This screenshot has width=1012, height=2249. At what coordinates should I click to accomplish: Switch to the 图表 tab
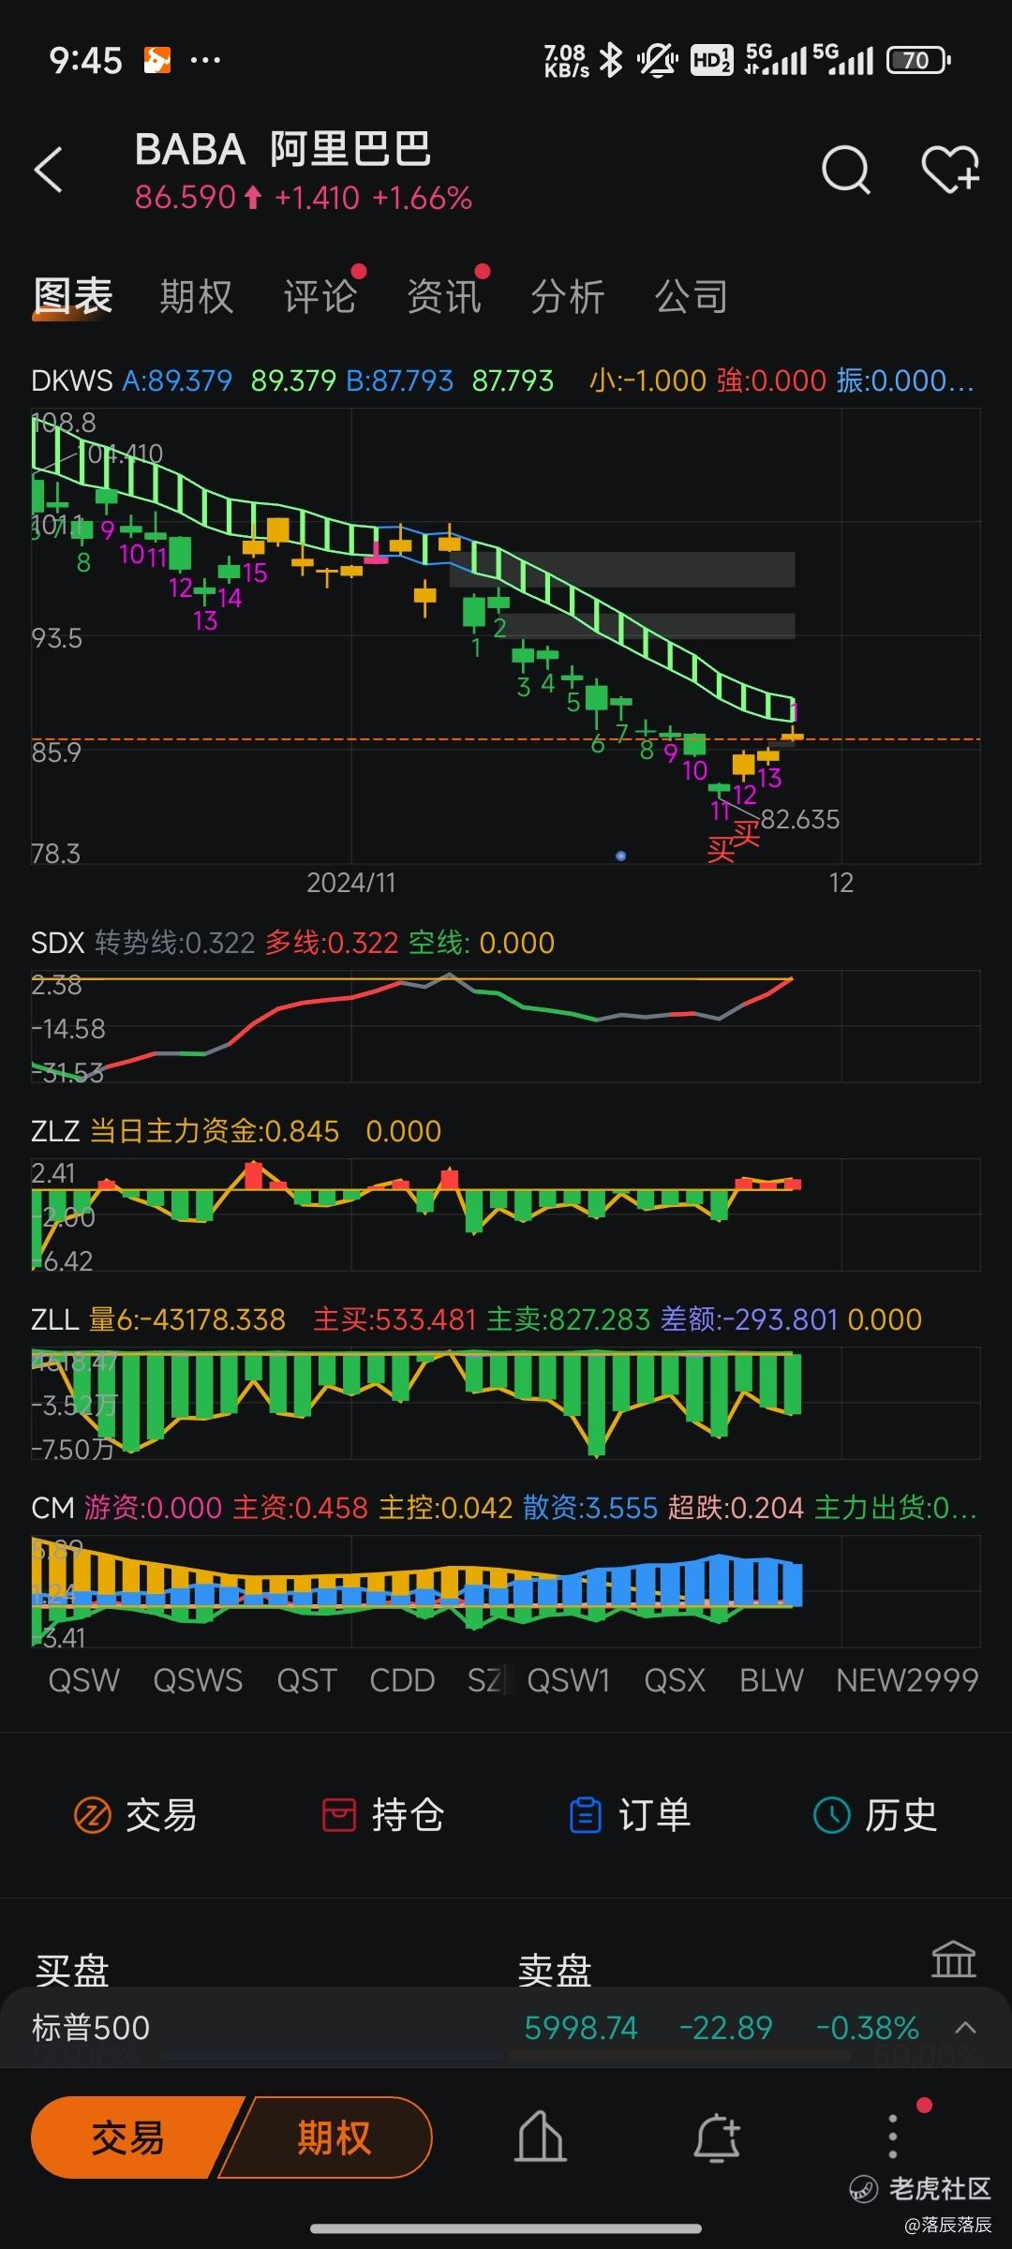click(x=73, y=296)
